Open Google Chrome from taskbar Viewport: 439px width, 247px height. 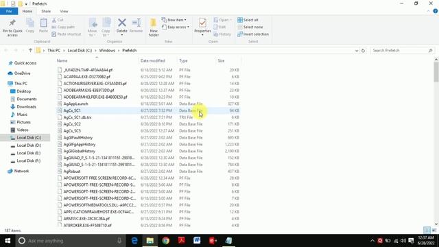(166, 241)
